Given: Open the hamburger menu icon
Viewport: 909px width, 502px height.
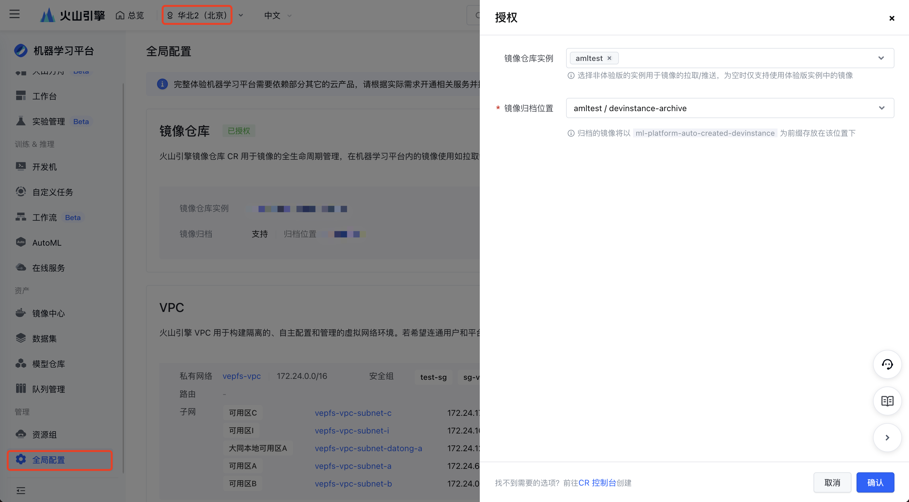Looking at the screenshot, I should point(15,15).
